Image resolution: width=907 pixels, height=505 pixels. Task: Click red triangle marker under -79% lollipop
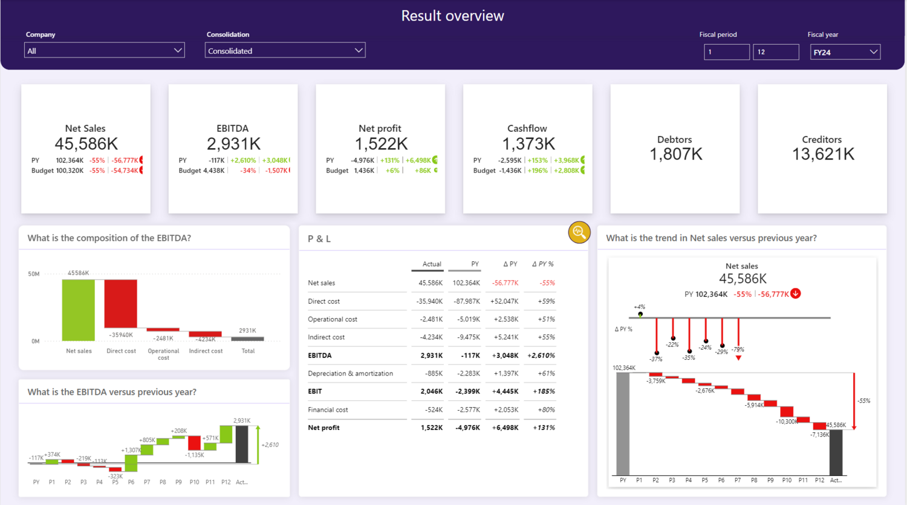pyautogui.click(x=738, y=358)
